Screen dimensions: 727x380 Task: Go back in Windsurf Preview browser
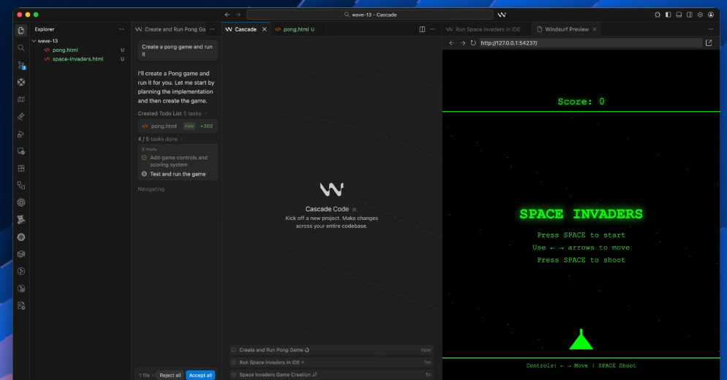[452, 43]
